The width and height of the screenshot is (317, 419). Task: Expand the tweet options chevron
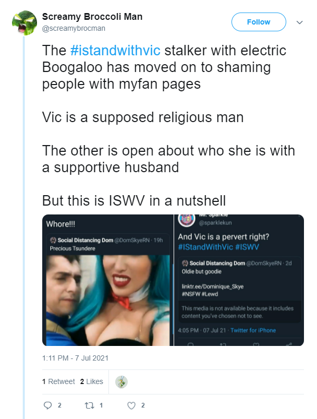coord(300,22)
